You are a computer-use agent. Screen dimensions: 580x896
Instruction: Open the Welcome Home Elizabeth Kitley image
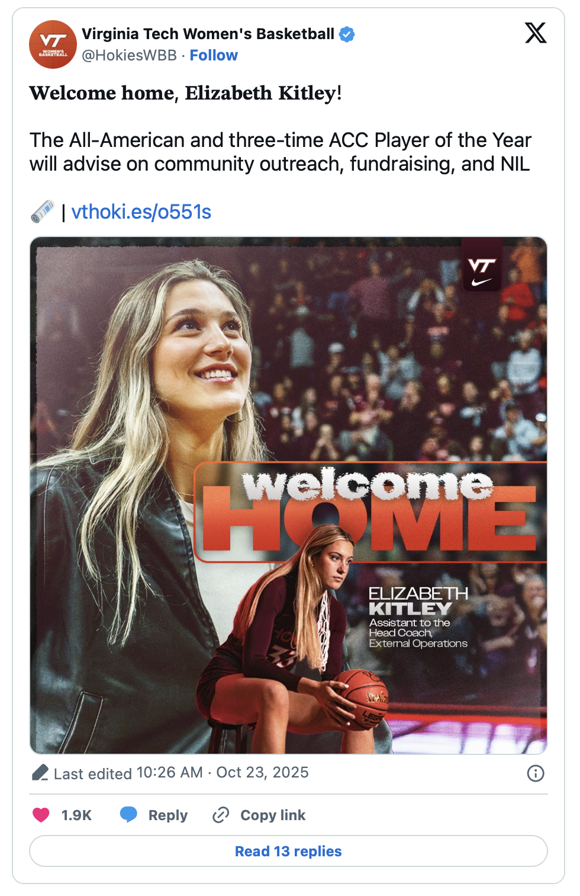288,495
